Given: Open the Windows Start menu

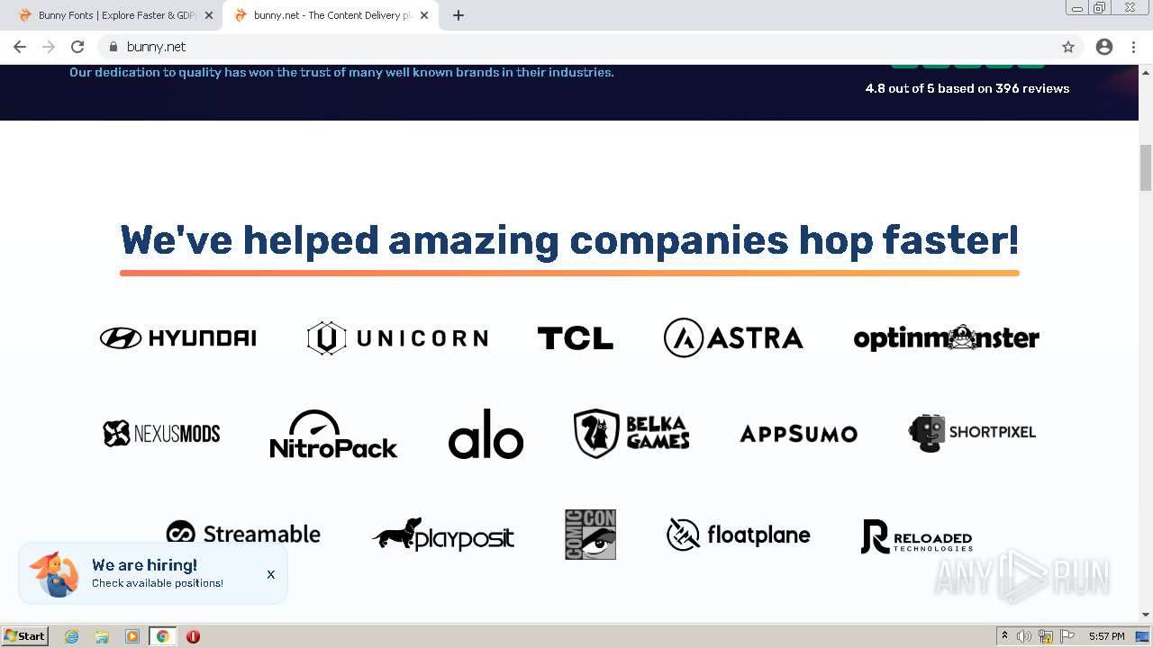Looking at the screenshot, I should pyautogui.click(x=24, y=635).
